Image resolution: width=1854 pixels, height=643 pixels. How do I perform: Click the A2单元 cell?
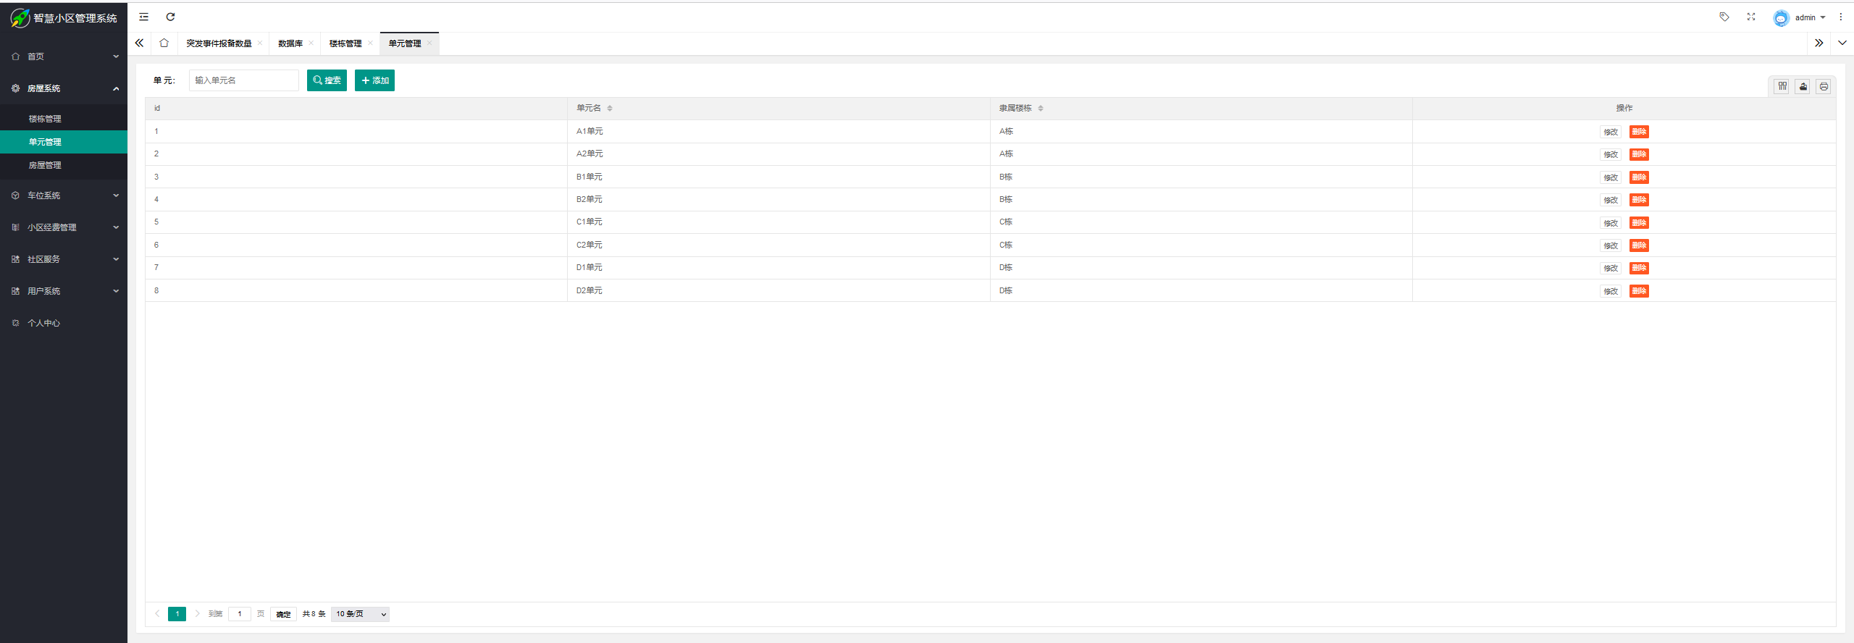tap(779, 154)
